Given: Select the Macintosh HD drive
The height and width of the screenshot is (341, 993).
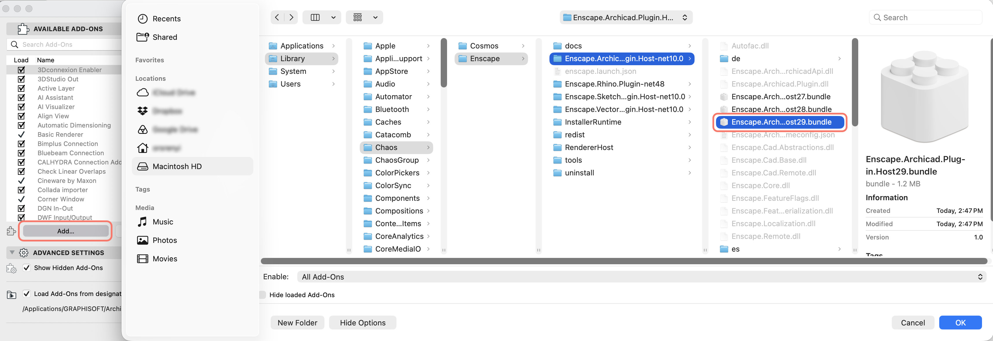Looking at the screenshot, I should tap(192, 166).
